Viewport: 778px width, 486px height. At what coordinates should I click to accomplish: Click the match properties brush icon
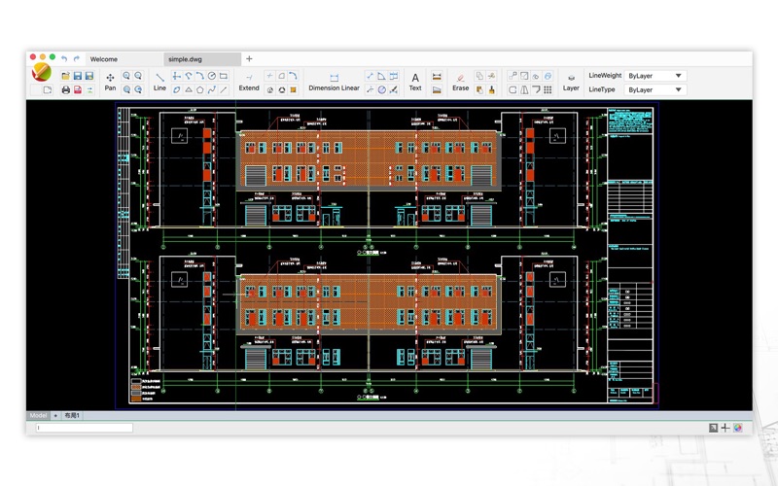point(491,89)
